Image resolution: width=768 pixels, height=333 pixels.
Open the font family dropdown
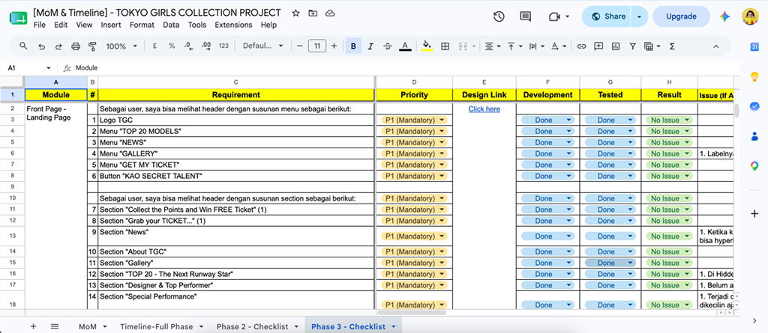coord(263,46)
